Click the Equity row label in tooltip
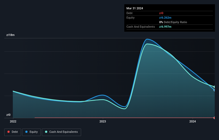 pyautogui.click(x=130, y=18)
